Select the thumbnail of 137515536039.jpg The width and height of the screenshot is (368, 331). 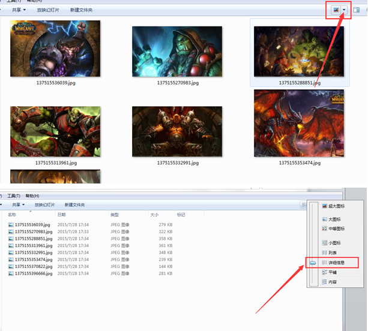point(55,49)
